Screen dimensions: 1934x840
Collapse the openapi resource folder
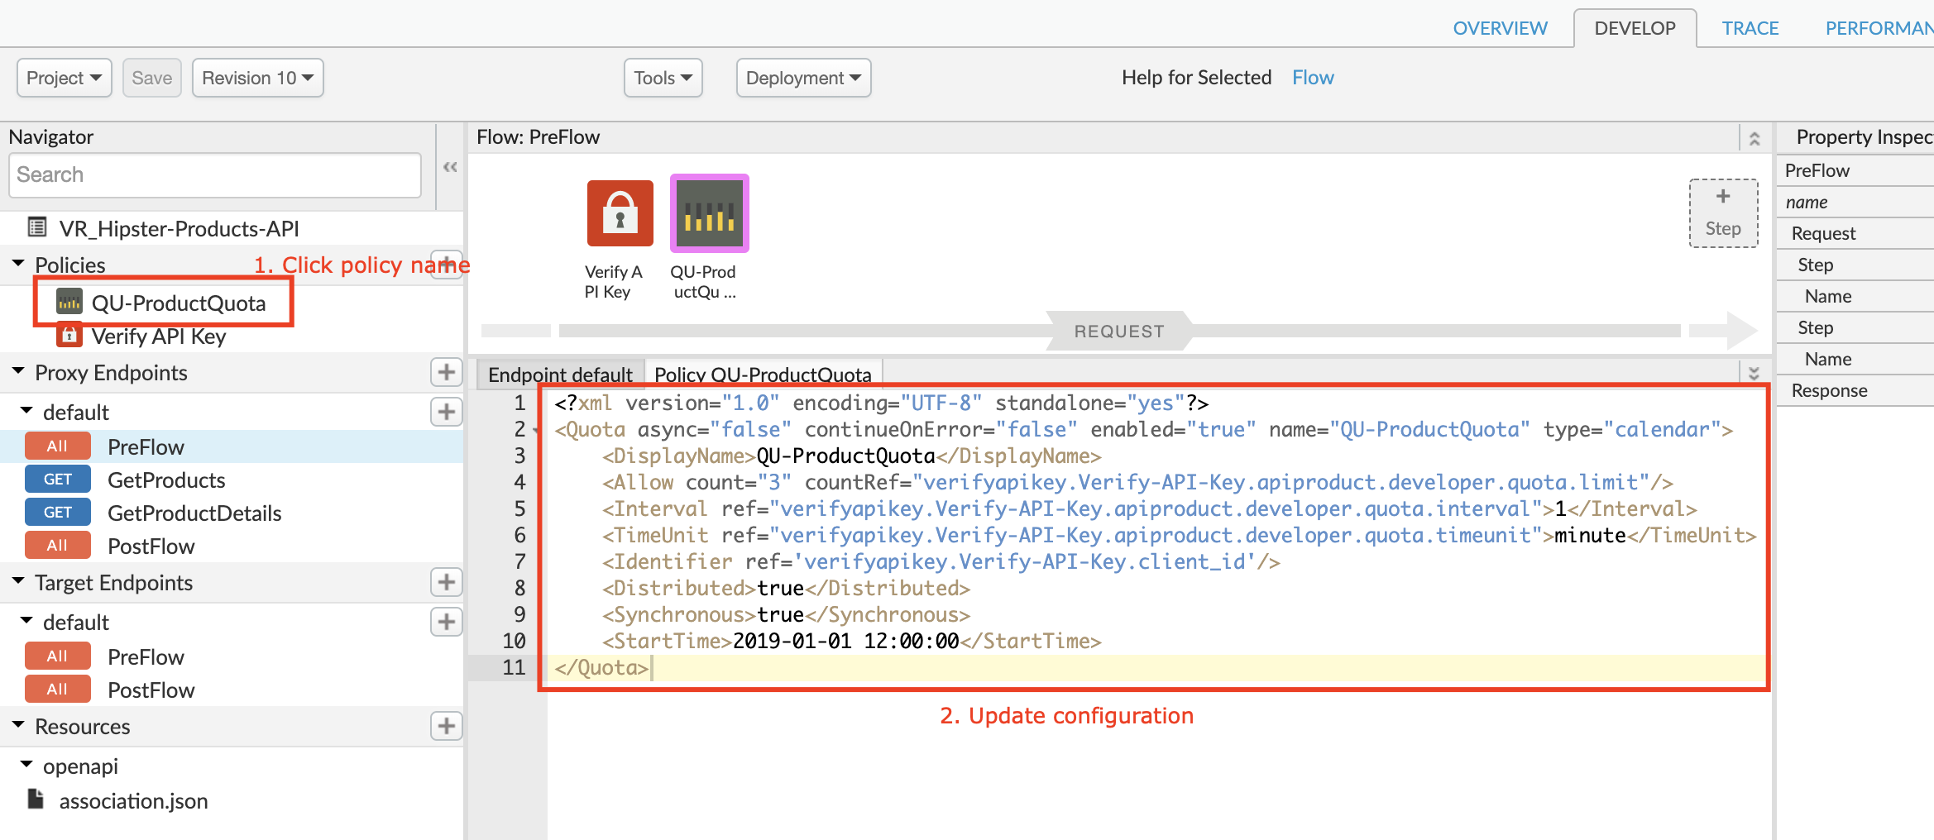[x=26, y=764]
